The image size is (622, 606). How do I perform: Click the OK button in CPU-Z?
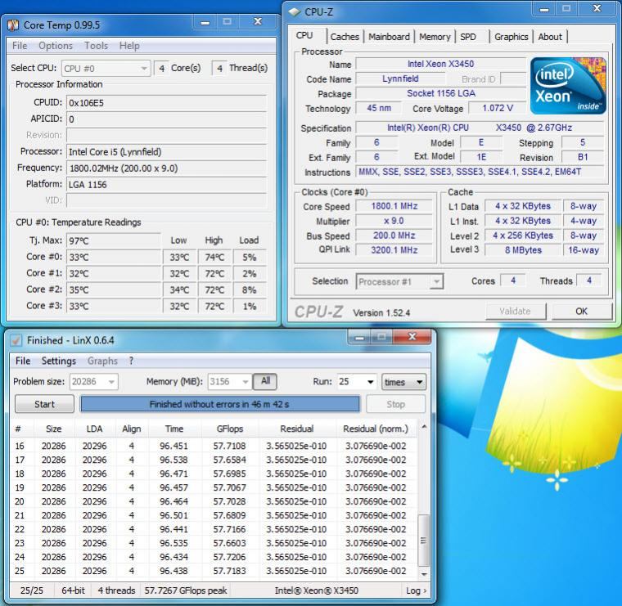582,311
